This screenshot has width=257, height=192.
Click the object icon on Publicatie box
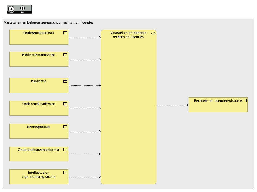coord(65,81)
